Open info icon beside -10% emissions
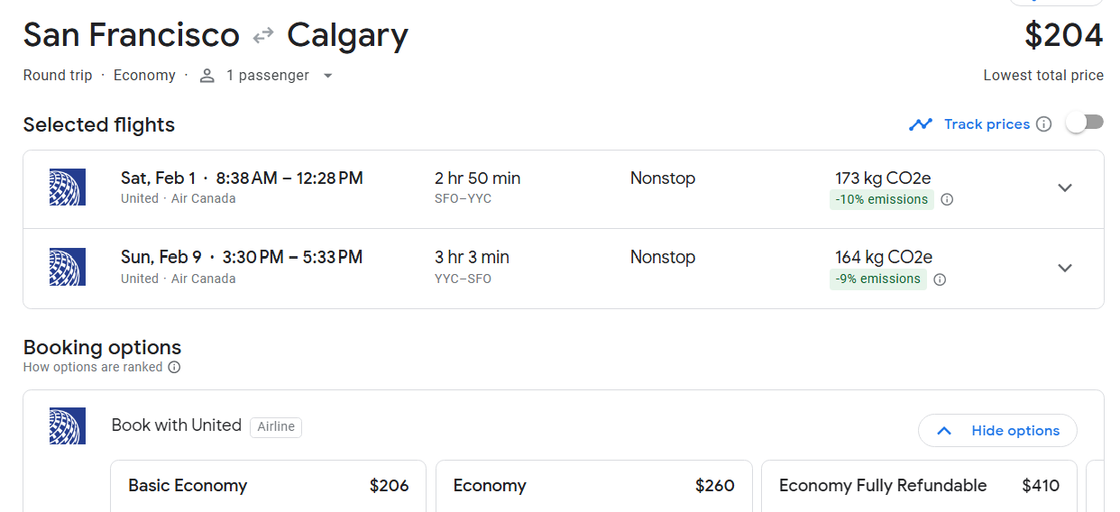 (947, 200)
